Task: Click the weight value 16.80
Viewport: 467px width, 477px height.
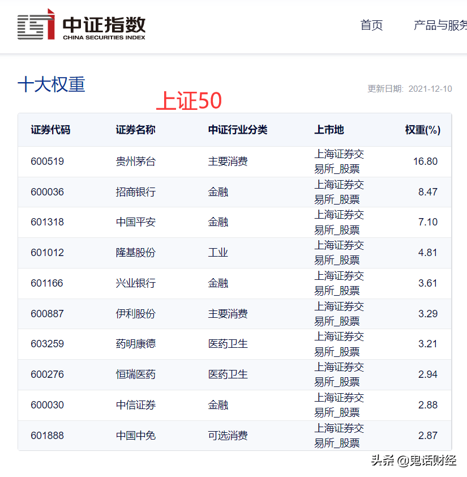Action: tap(425, 161)
